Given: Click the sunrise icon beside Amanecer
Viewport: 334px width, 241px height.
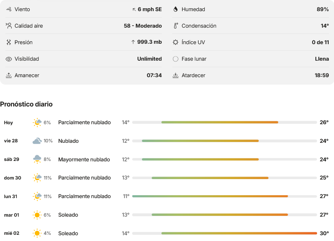Looking at the screenshot, I should [9, 76].
